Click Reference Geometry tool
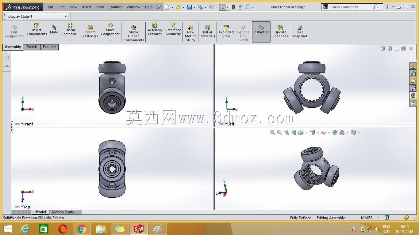The width and height of the screenshot is (419, 235). click(x=173, y=30)
